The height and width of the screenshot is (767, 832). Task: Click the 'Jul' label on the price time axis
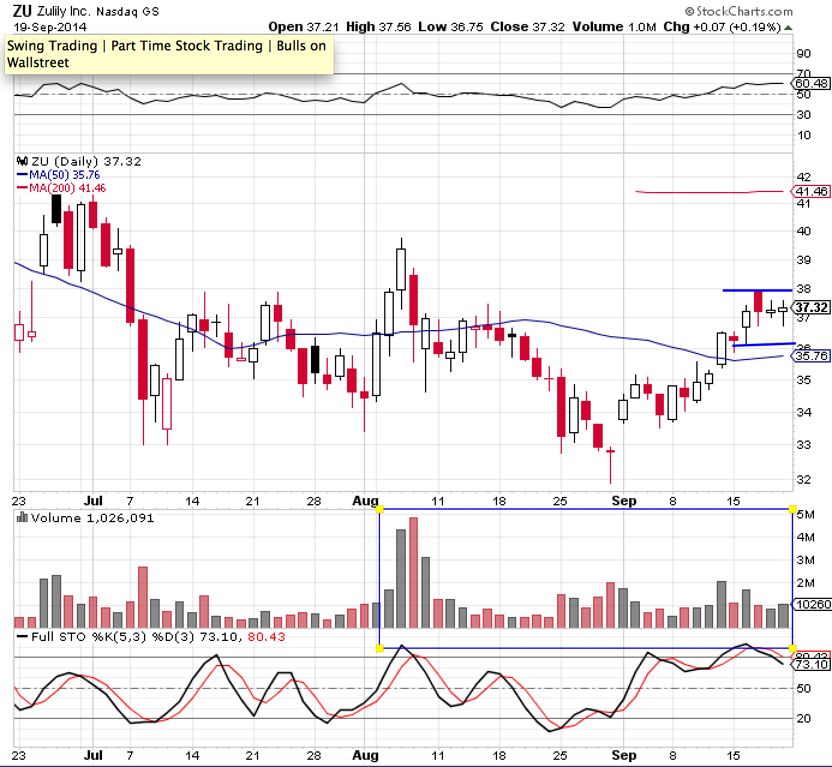tap(94, 501)
